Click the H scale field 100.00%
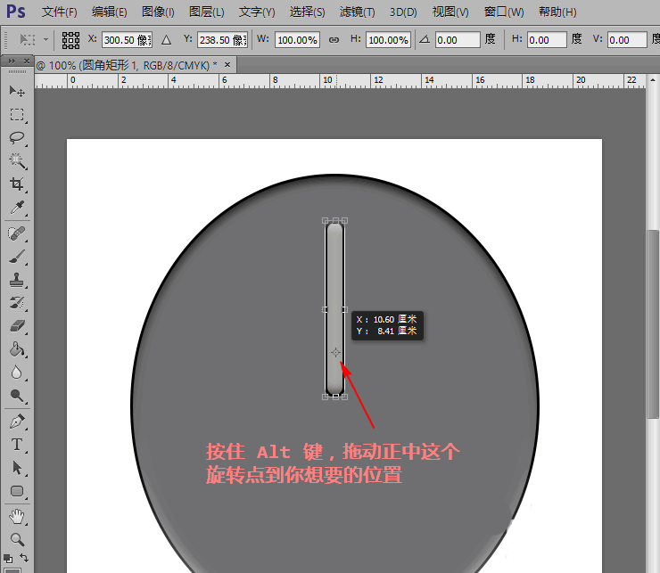The width and height of the screenshot is (660, 573). click(x=388, y=40)
